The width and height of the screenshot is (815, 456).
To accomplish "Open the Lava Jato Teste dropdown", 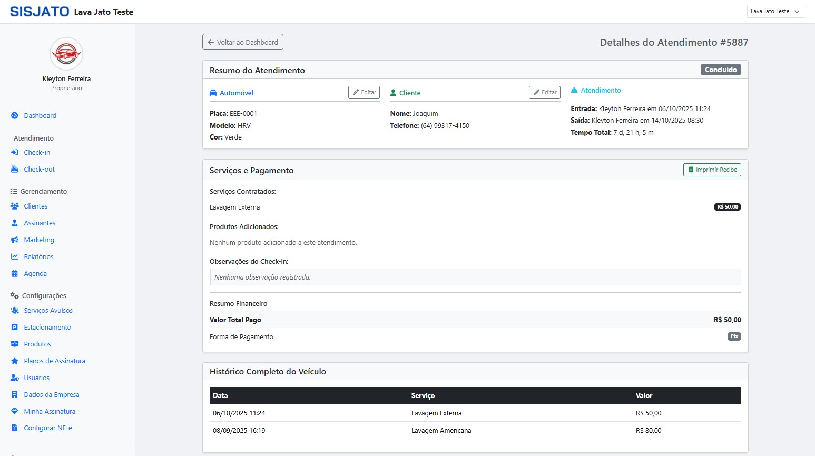I will tap(775, 11).
